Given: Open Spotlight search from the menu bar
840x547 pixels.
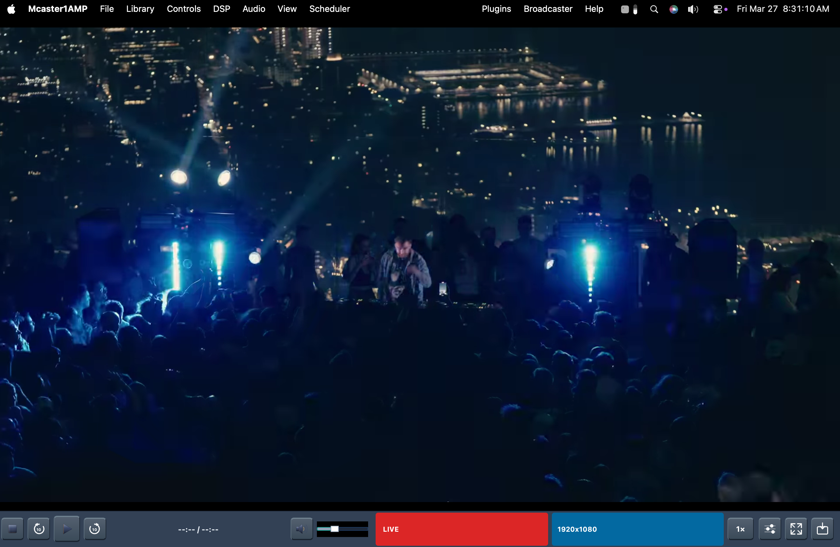Looking at the screenshot, I should click(654, 9).
